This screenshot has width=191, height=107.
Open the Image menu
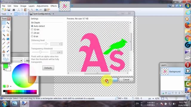click(x=23, y=6)
